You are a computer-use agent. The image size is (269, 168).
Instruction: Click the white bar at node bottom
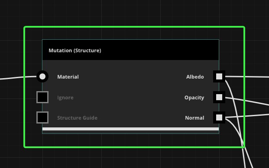click(x=130, y=129)
